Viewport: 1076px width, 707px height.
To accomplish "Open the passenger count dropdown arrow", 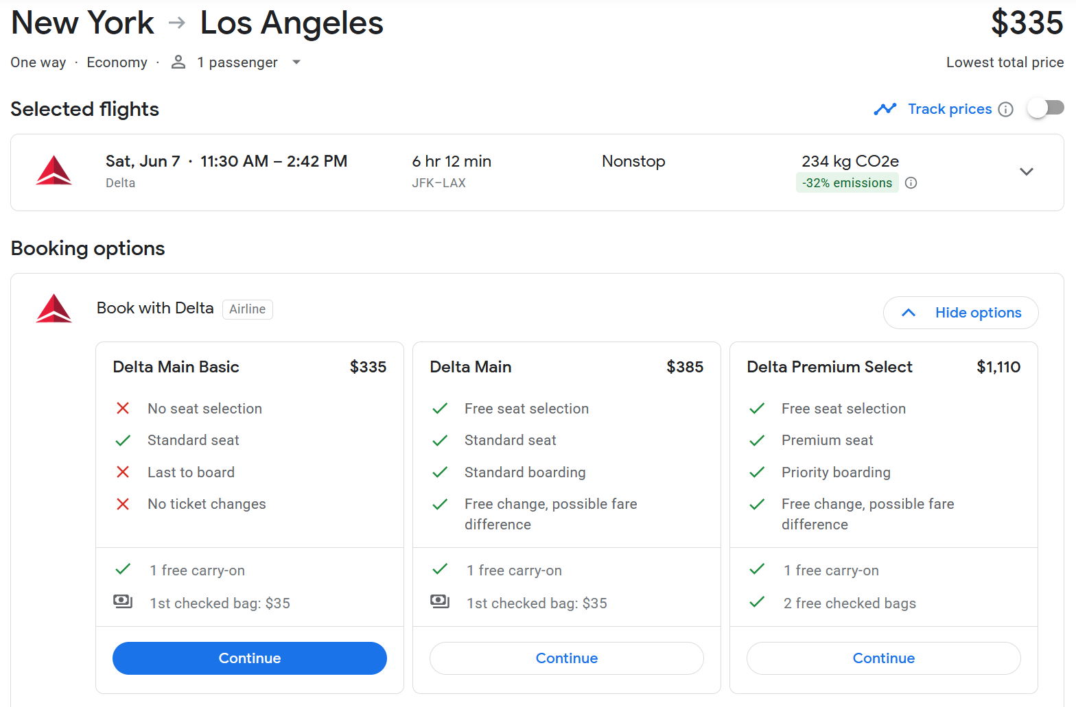I will [296, 62].
